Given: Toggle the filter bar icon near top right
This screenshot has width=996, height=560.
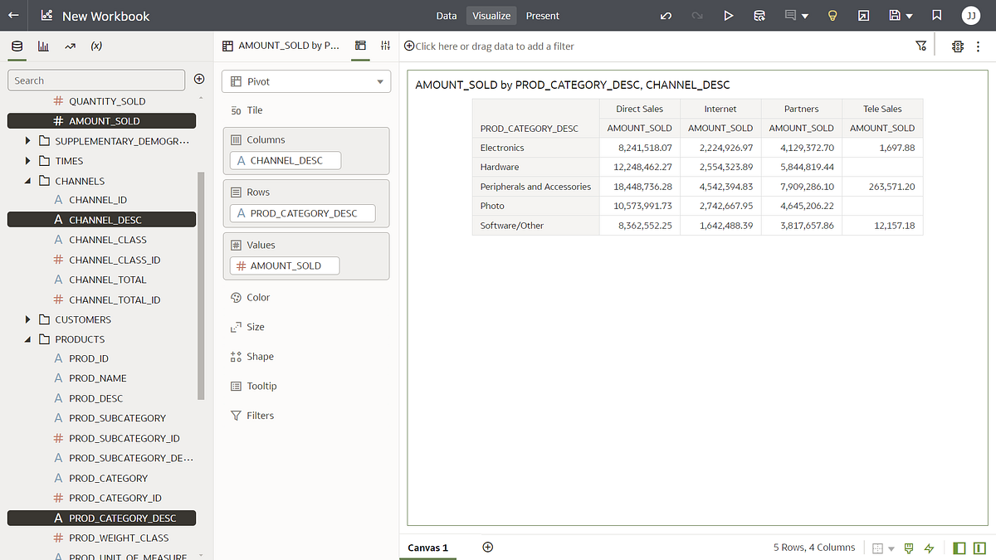Looking at the screenshot, I should point(921,46).
